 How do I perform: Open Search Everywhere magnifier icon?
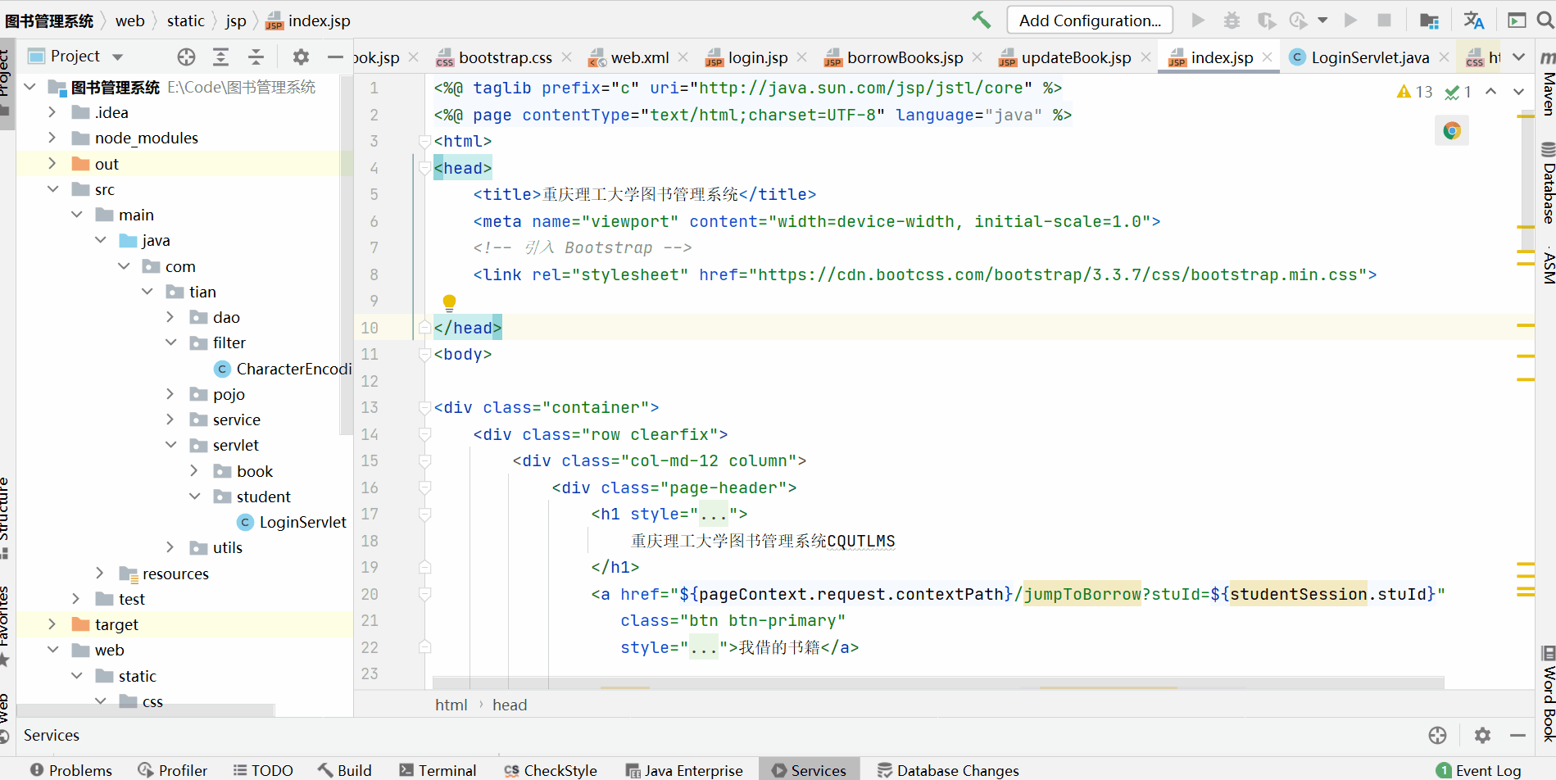click(x=1542, y=20)
